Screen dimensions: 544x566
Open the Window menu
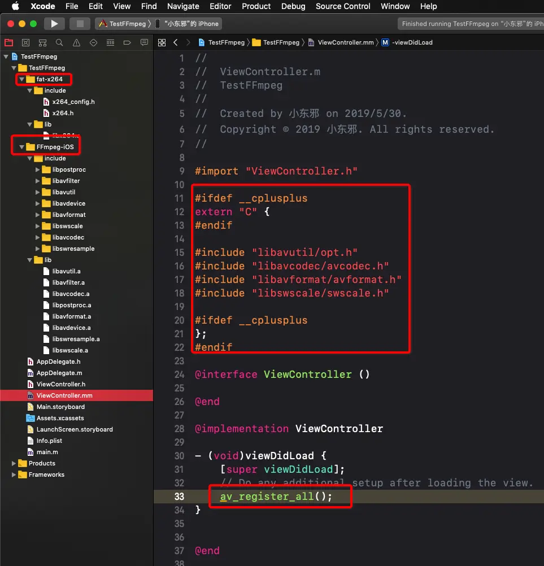(x=395, y=6)
